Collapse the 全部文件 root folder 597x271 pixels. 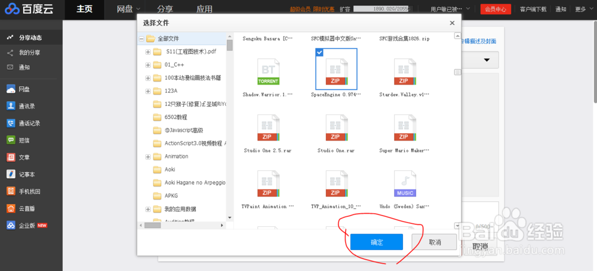click(x=141, y=39)
